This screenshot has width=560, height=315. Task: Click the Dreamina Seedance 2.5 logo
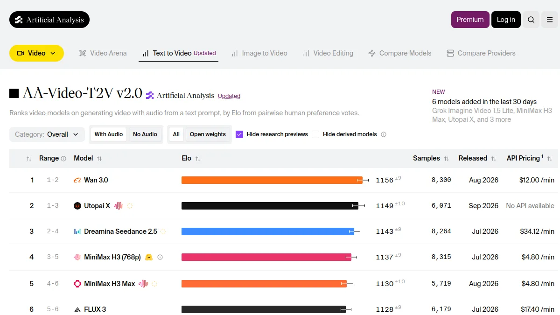point(77,231)
